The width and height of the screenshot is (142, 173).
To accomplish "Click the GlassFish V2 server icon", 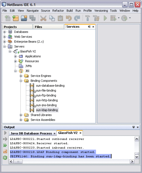I will [16, 51].
